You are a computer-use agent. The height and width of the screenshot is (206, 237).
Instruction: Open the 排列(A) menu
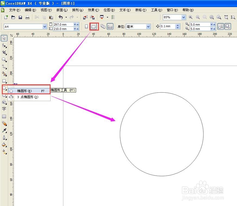click(x=78, y=10)
